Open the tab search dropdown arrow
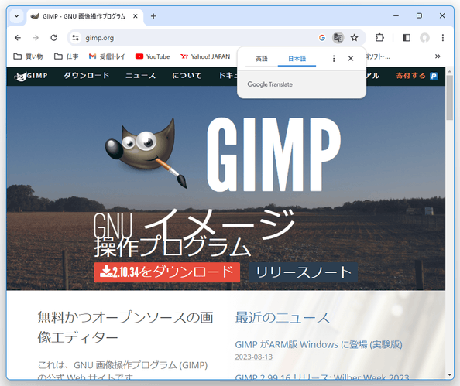Screen dimensions: 460x386 point(17,16)
